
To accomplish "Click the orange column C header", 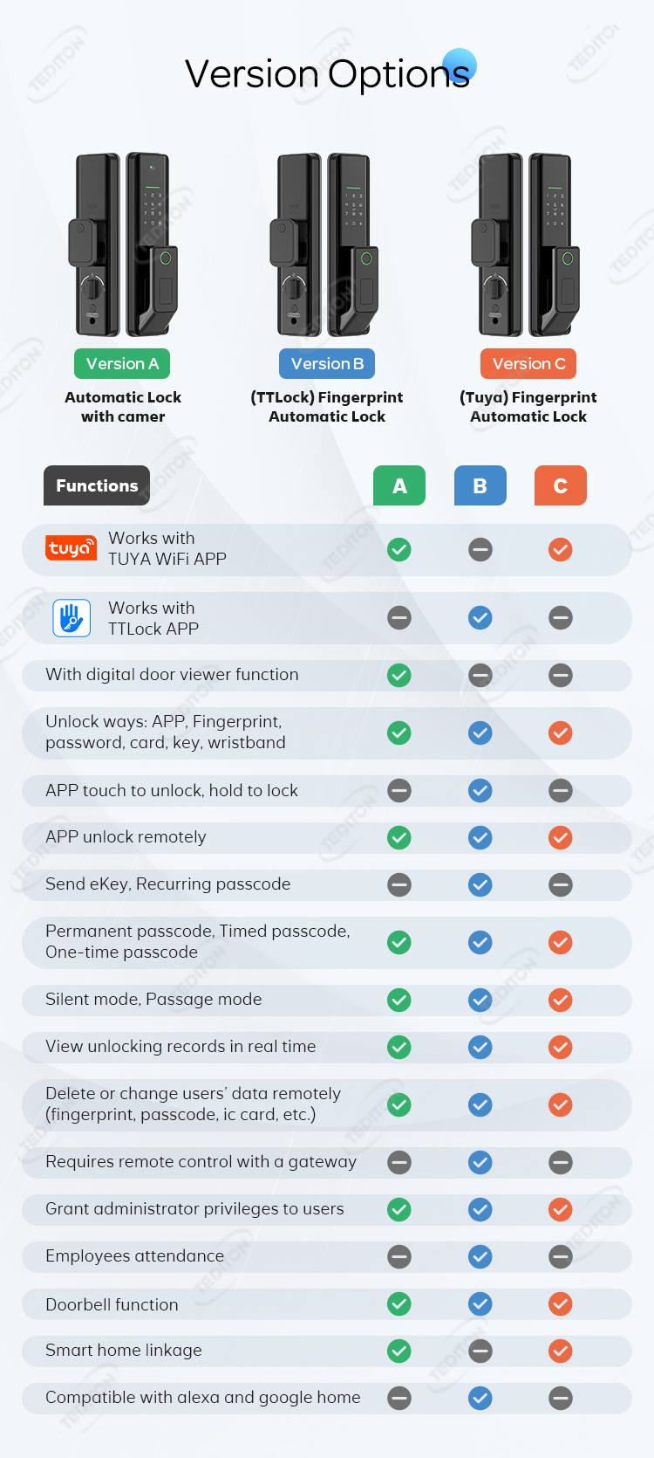I will point(561,485).
